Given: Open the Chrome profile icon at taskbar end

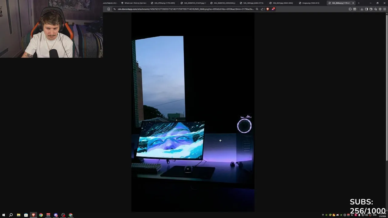Looking at the screenshot, I should click(x=71, y=215).
